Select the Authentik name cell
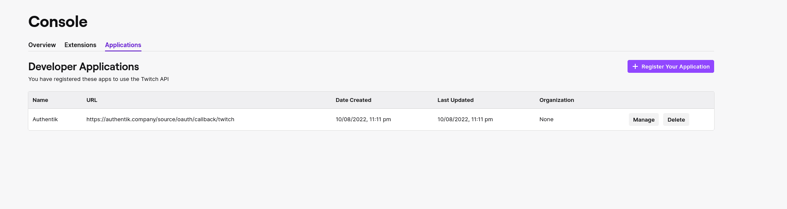 pos(45,119)
